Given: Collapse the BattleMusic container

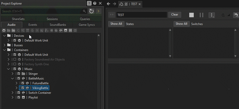Looking at the screenshot, I should click(x=12, y=78).
